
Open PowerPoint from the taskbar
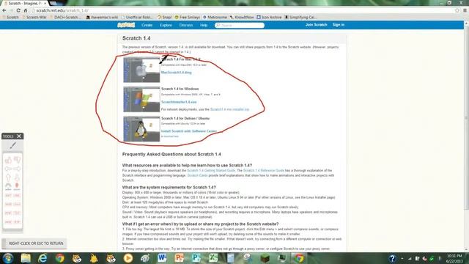[179, 258]
